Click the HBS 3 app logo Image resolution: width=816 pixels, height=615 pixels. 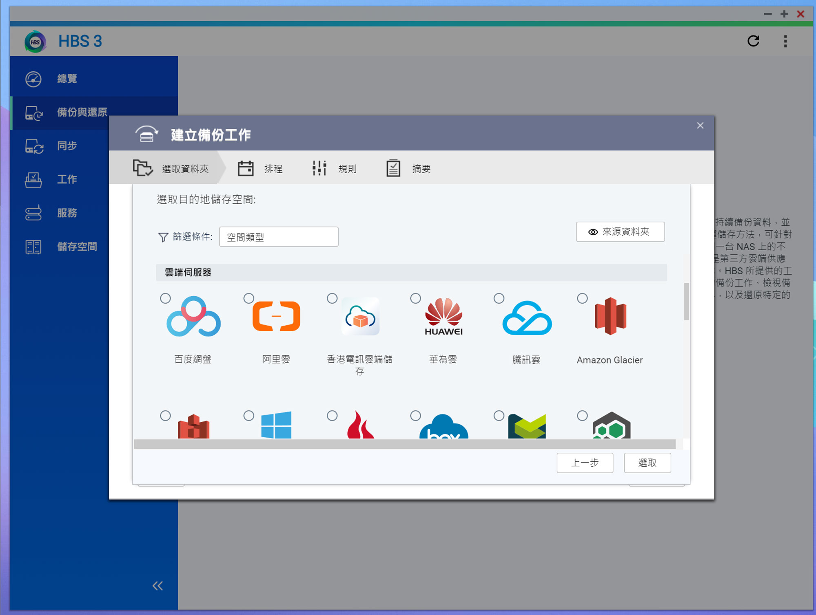(x=35, y=42)
